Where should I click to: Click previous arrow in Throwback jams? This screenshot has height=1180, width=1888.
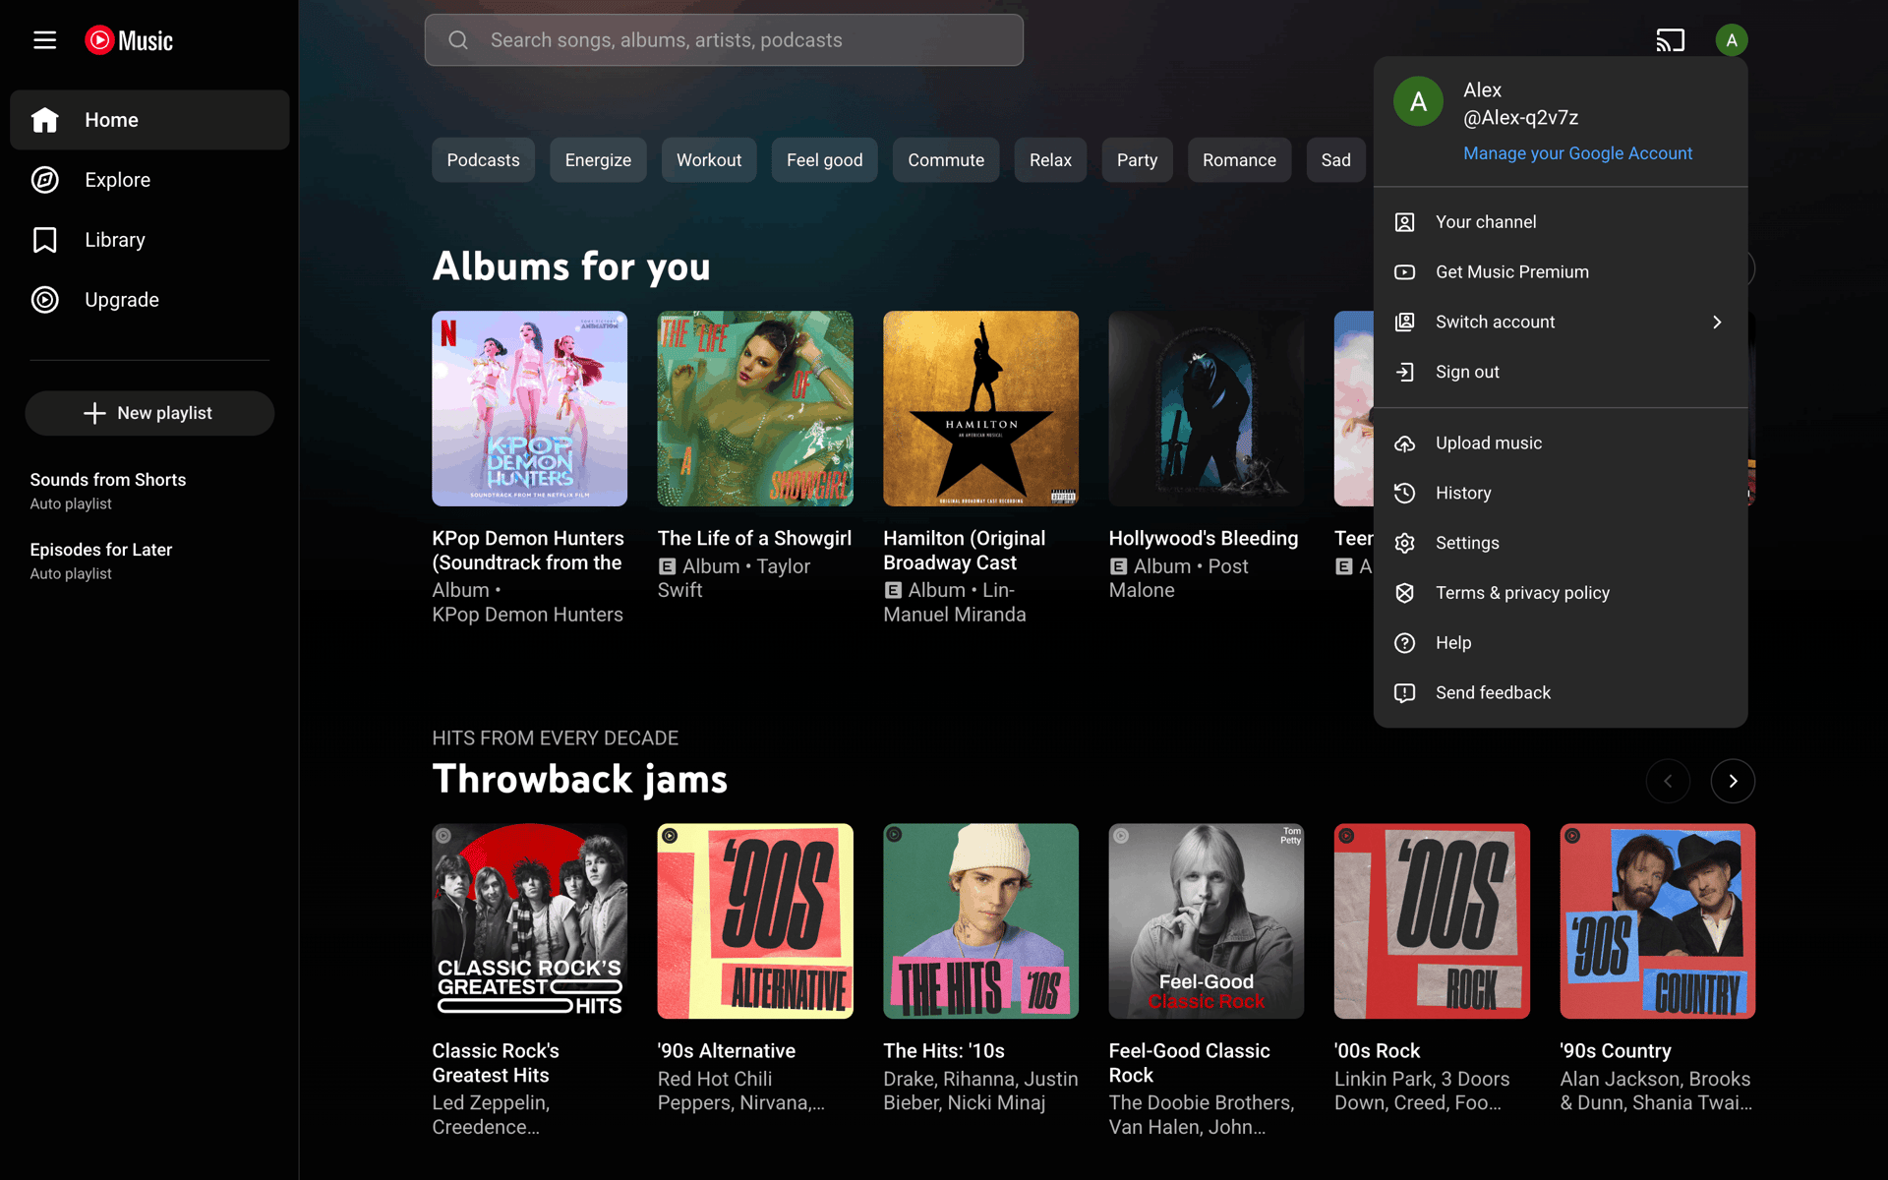pyautogui.click(x=1668, y=782)
